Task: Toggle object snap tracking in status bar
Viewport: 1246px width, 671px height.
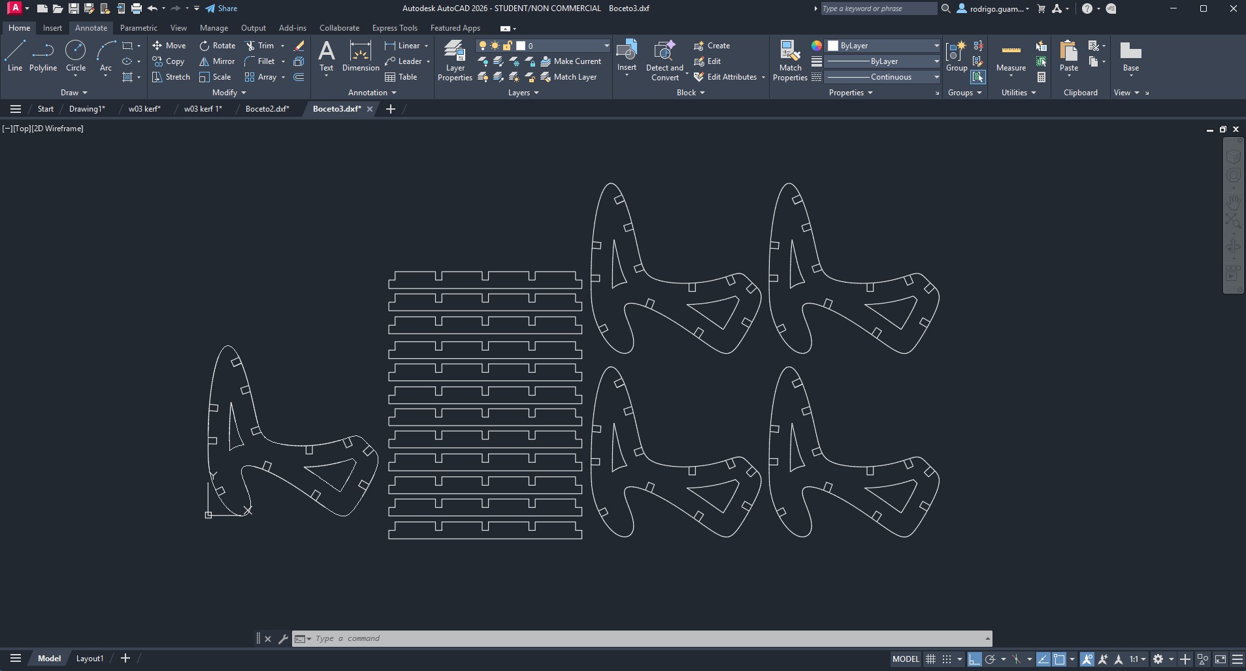Action: [1043, 659]
